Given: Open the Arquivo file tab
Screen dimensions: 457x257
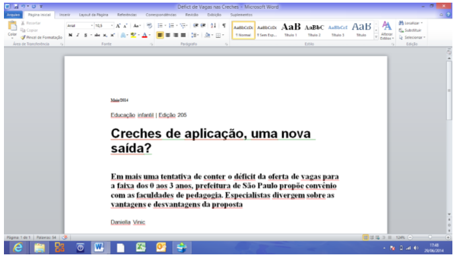Looking at the screenshot, I should (13, 14).
